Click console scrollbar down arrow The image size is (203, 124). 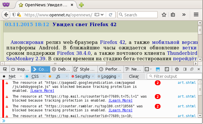[x=200, y=115]
